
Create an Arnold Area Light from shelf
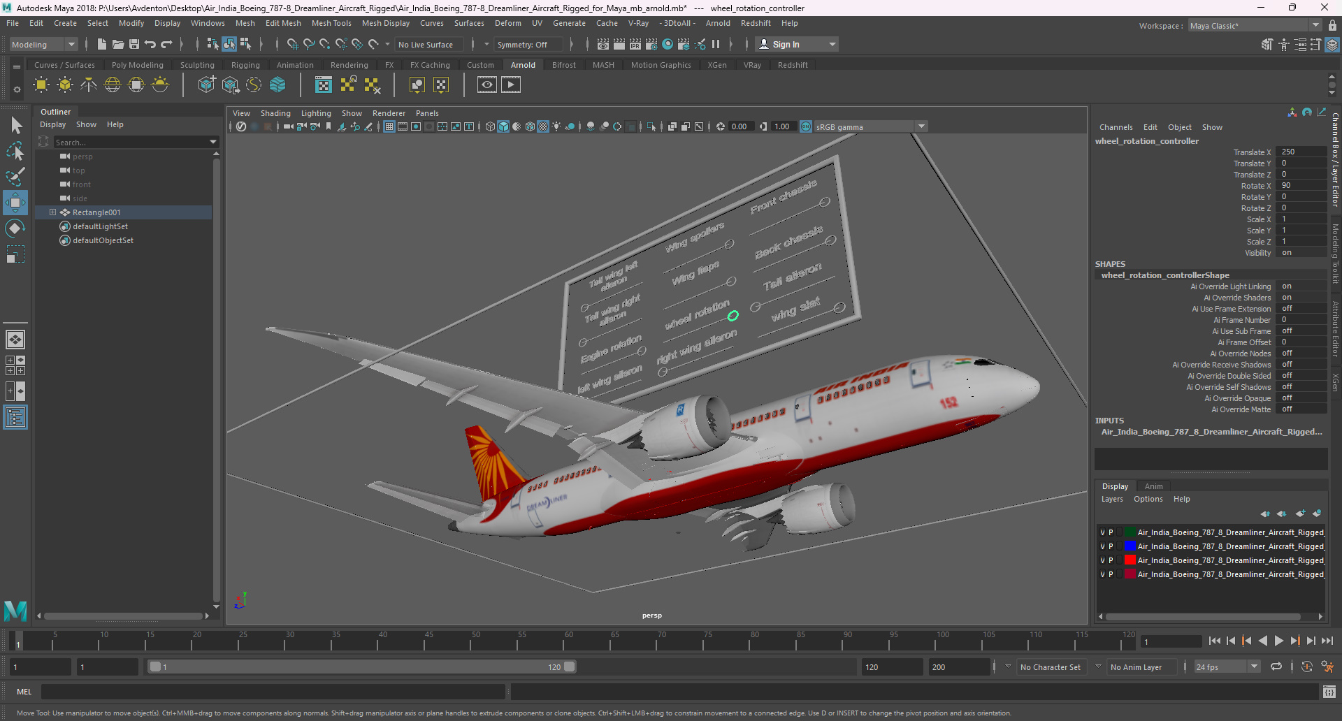(x=41, y=85)
